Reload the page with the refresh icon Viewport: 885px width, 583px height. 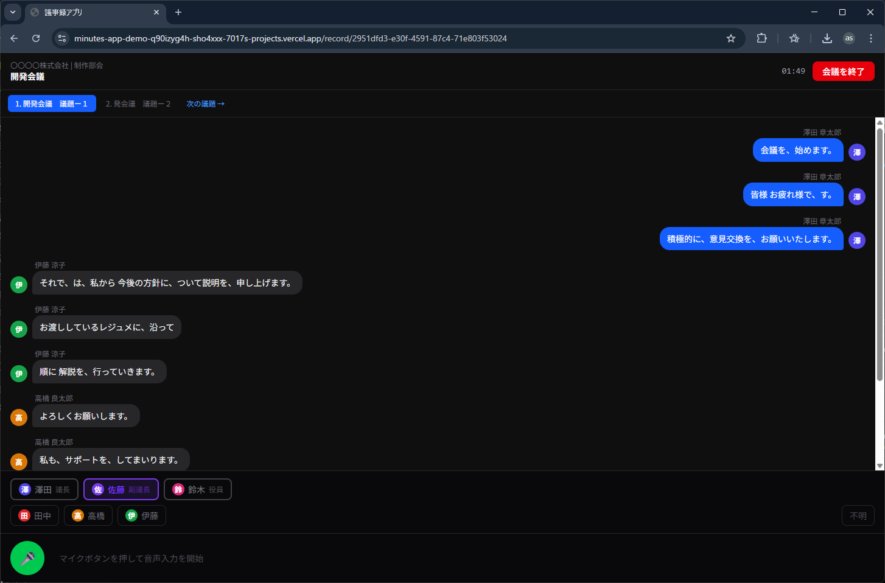36,38
